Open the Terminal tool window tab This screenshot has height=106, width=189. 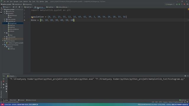(21, 100)
